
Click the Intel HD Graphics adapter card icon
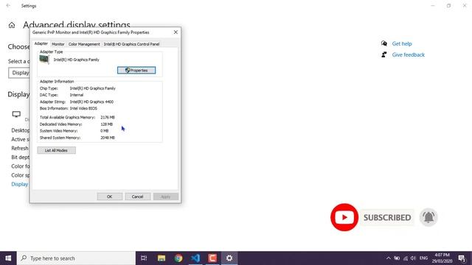click(44, 60)
